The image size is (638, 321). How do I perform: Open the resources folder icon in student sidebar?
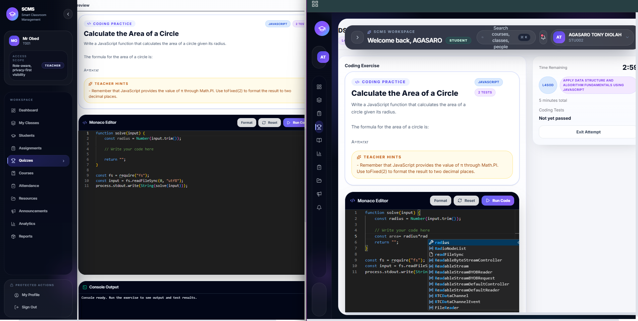pyautogui.click(x=319, y=181)
